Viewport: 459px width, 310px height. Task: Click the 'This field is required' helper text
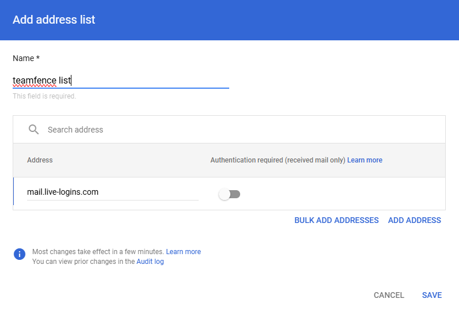[44, 96]
